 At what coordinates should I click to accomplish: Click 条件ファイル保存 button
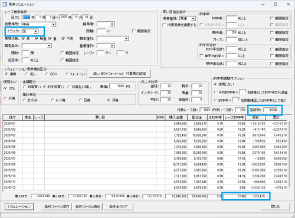click(x=57, y=206)
